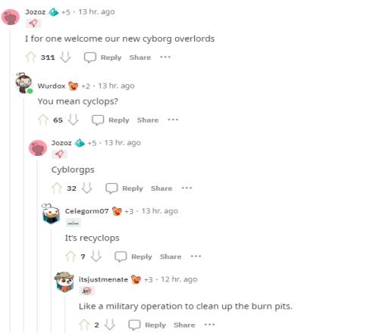Share the 'I for one welcome' comment
The height and width of the screenshot is (333, 379).
coord(140,58)
